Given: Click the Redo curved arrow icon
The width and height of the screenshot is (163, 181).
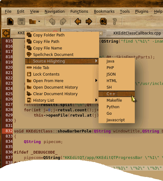Looking at the screenshot, I should (63, 21).
